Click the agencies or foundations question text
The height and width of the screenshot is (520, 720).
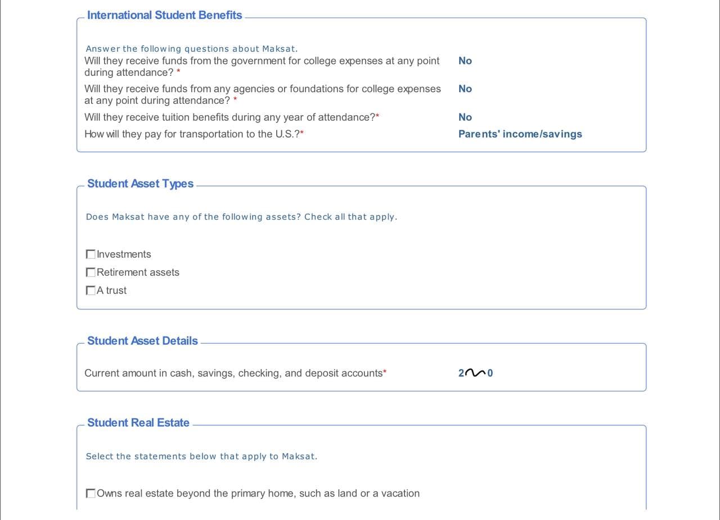(x=262, y=94)
